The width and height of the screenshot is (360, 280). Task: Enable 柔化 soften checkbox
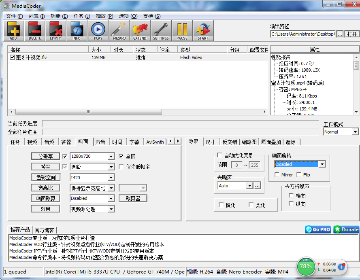tap(251, 205)
